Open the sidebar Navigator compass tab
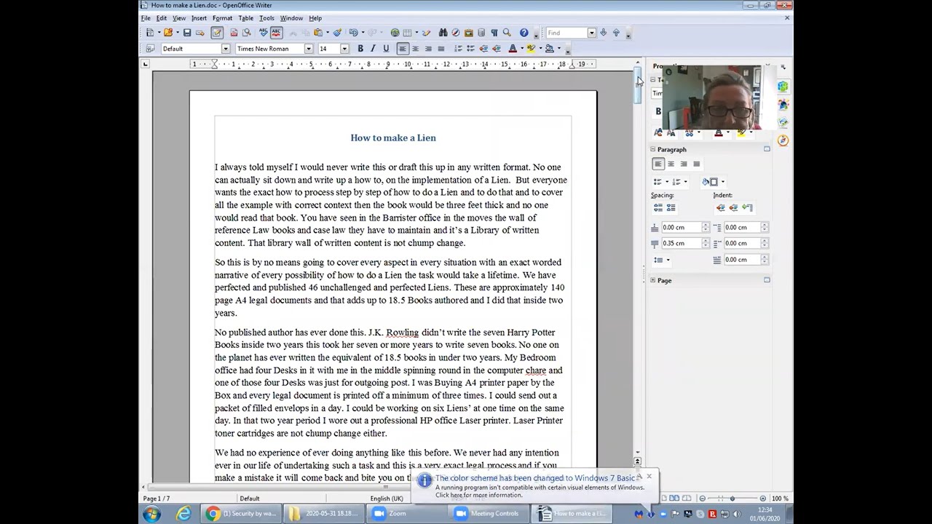Screen dimensions: 932x524 click(783, 140)
